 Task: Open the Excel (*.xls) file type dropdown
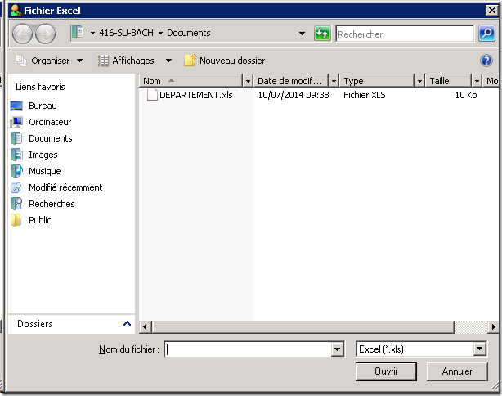coord(480,349)
